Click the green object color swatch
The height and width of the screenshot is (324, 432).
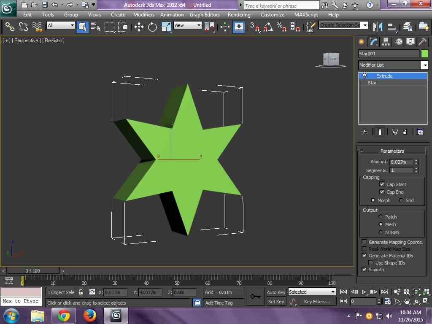coord(424,54)
